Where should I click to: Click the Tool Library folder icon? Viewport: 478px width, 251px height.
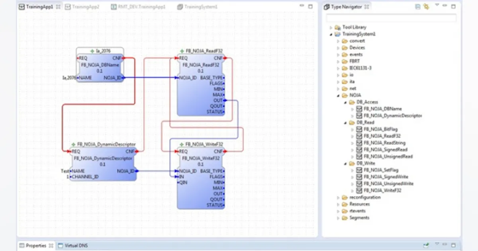click(338, 27)
